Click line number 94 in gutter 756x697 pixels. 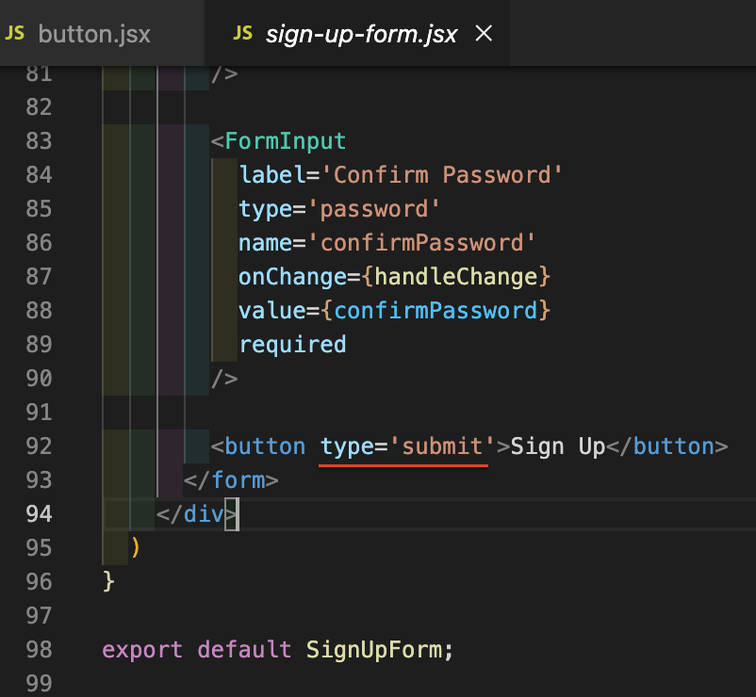39,514
